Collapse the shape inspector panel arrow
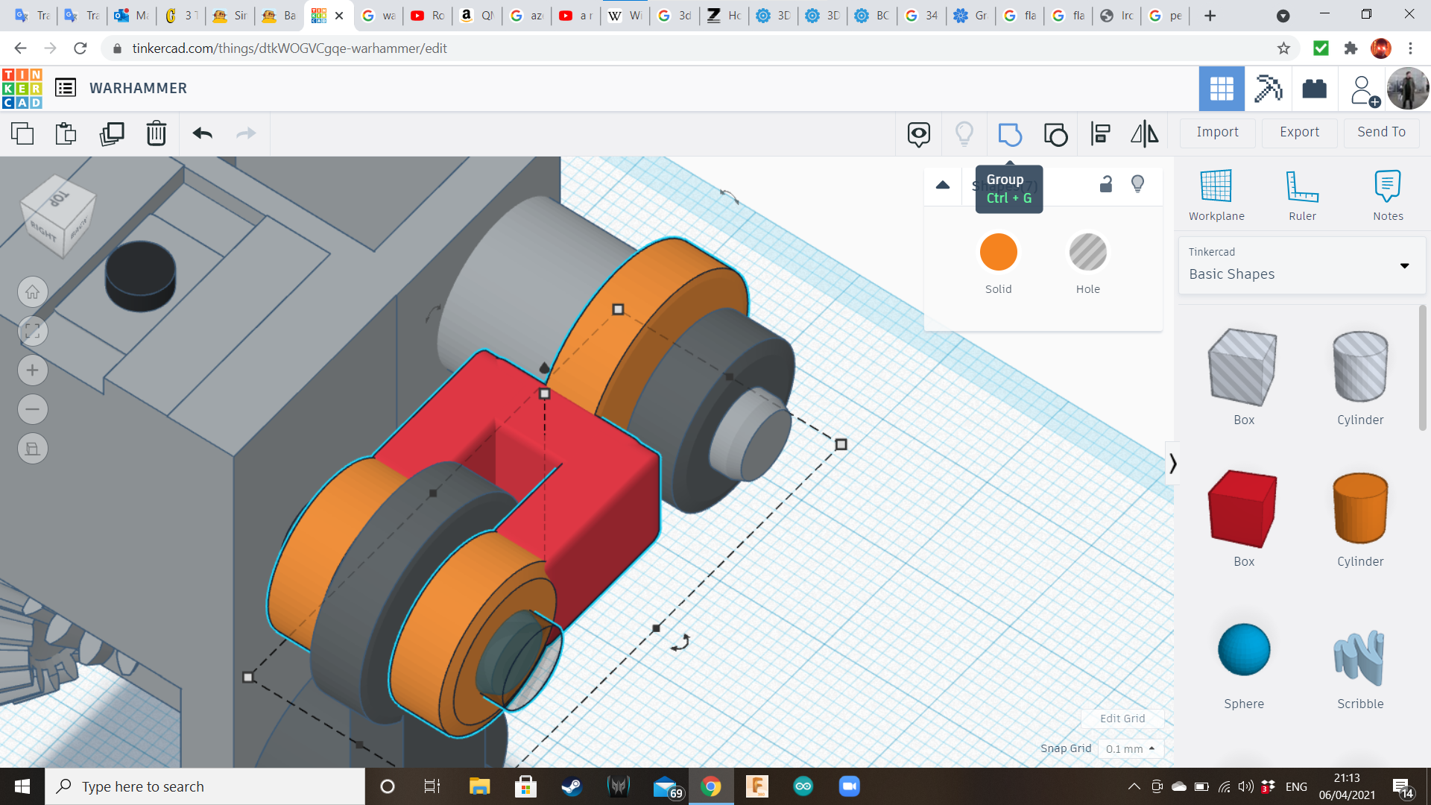This screenshot has width=1431, height=805. (943, 185)
